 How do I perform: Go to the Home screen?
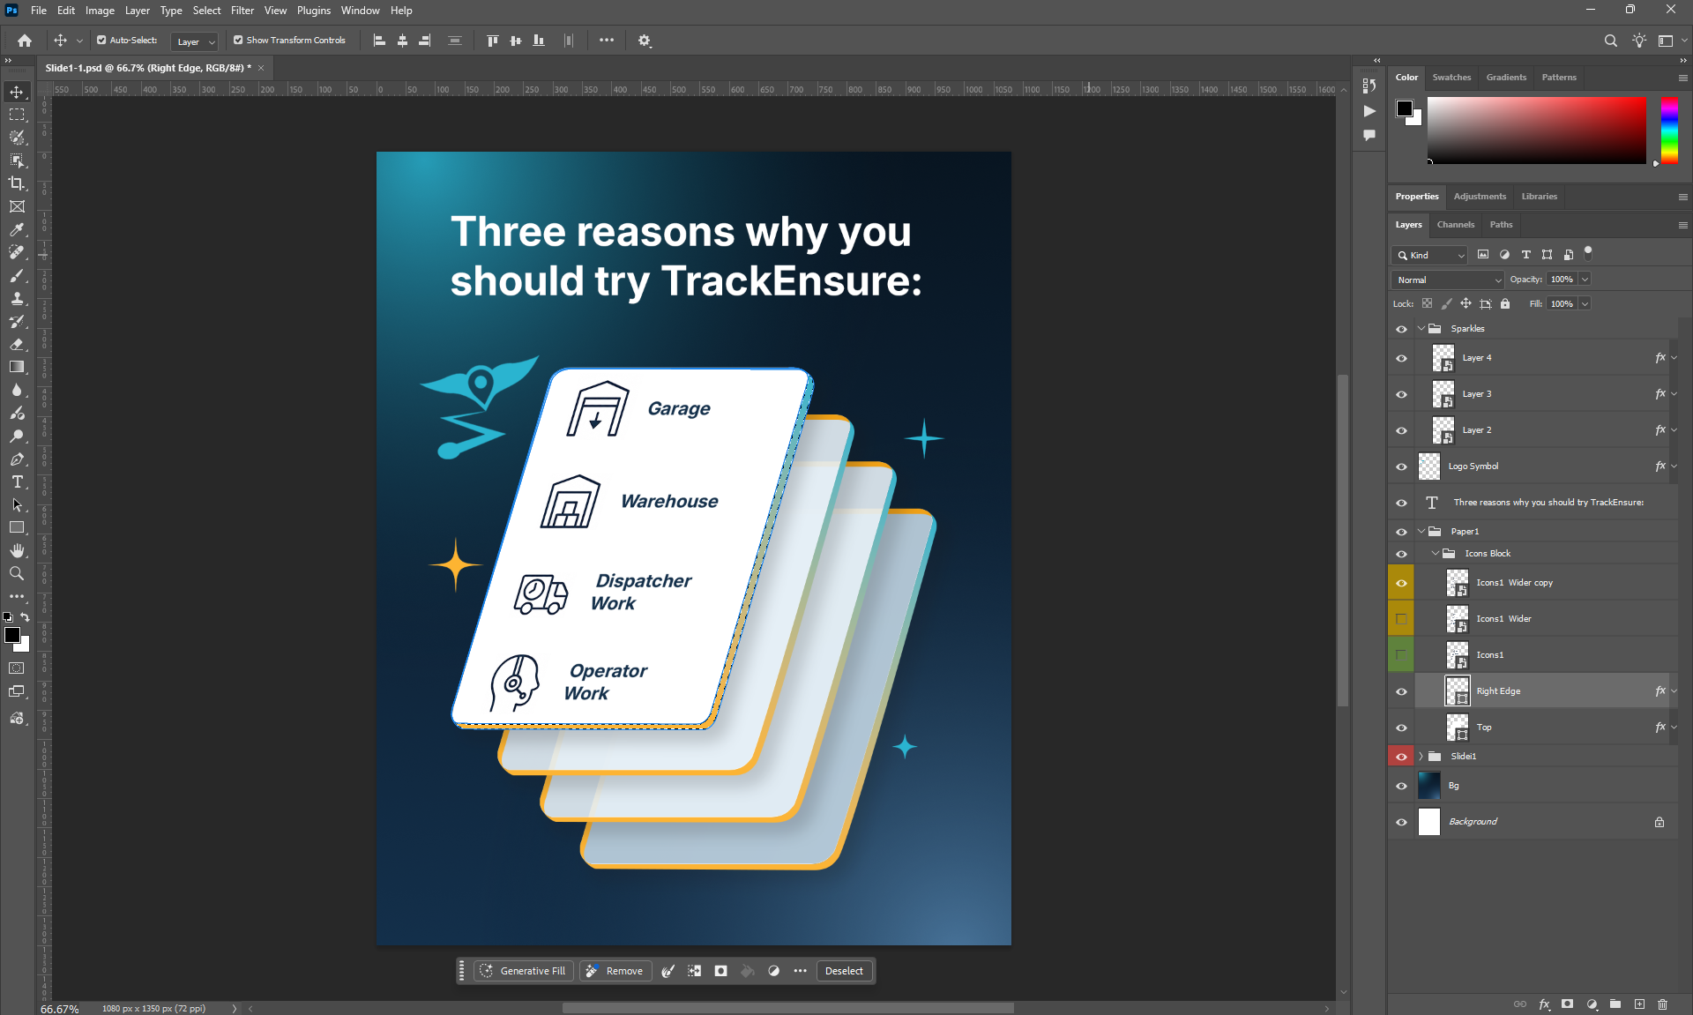(25, 41)
